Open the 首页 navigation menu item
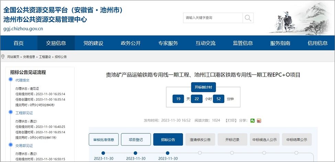 (x=19, y=43)
